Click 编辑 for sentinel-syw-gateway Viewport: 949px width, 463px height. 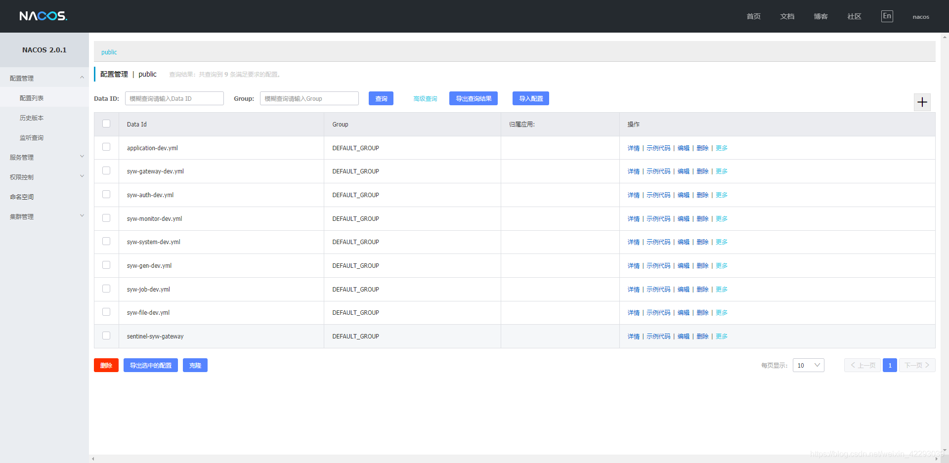pyautogui.click(x=684, y=337)
